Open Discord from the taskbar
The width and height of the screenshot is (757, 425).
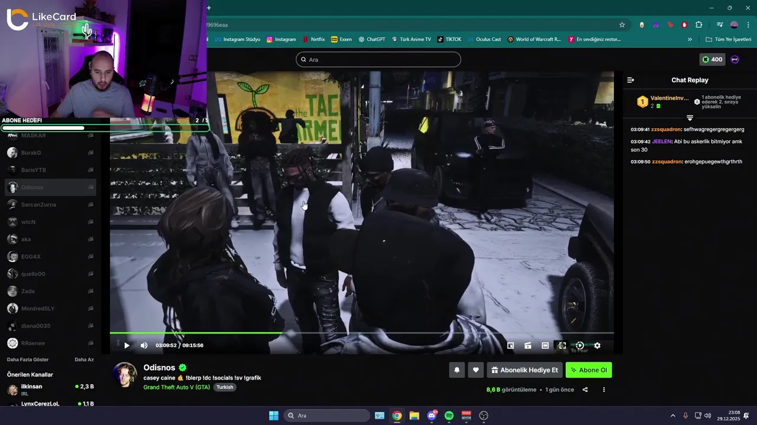[x=432, y=416]
